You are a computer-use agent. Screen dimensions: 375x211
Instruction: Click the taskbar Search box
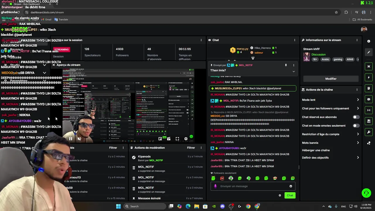tap(145, 206)
